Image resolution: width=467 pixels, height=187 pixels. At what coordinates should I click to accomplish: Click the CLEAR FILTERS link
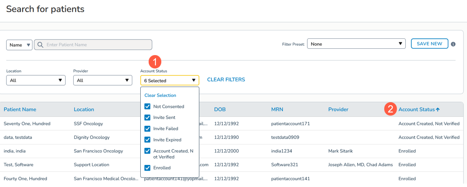click(x=226, y=80)
